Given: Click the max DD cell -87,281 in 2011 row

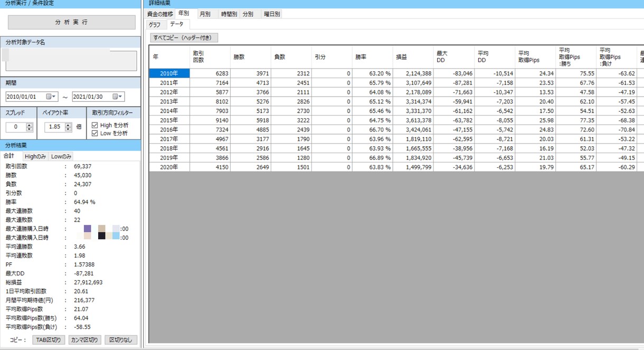Looking at the screenshot, I should [454, 83].
